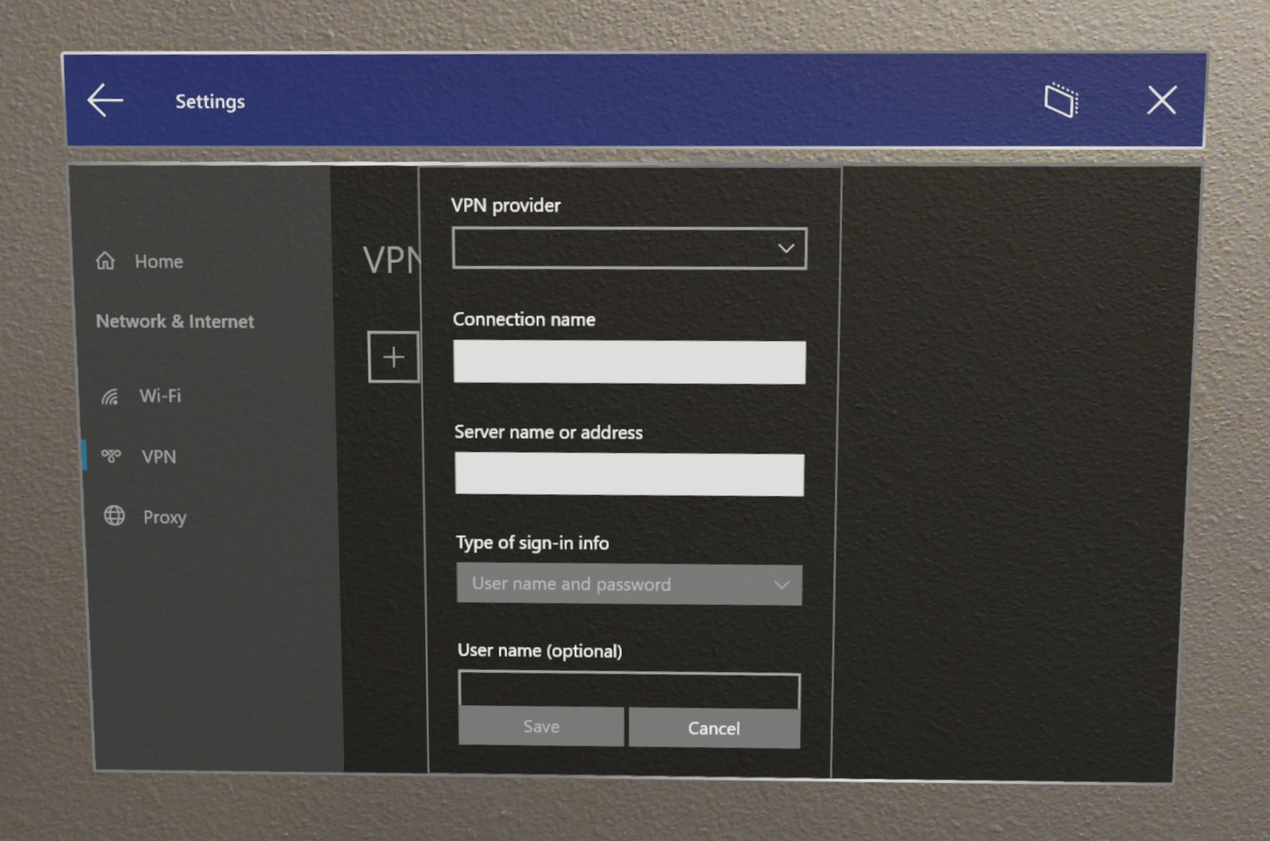Click the Server name or address field

point(629,473)
